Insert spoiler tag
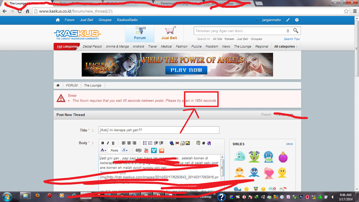 pos(139,150)
